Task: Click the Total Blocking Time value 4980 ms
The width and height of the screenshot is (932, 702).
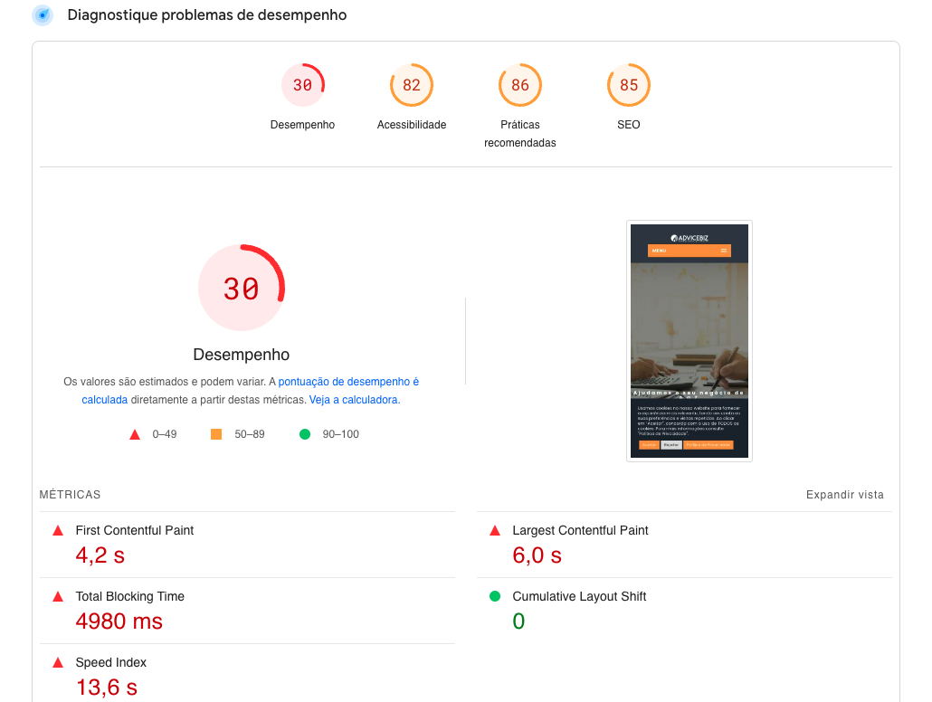Action: (x=119, y=621)
